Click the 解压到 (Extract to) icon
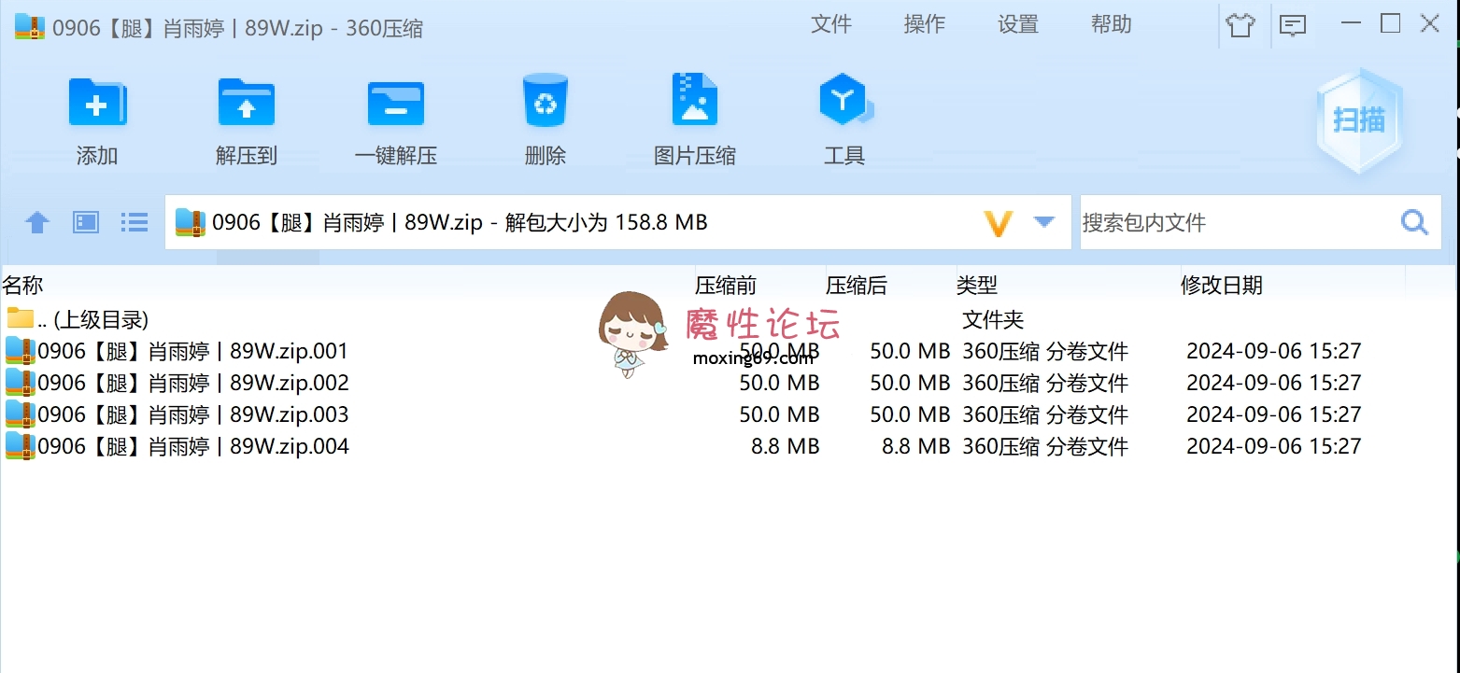1460x673 pixels. (246, 104)
